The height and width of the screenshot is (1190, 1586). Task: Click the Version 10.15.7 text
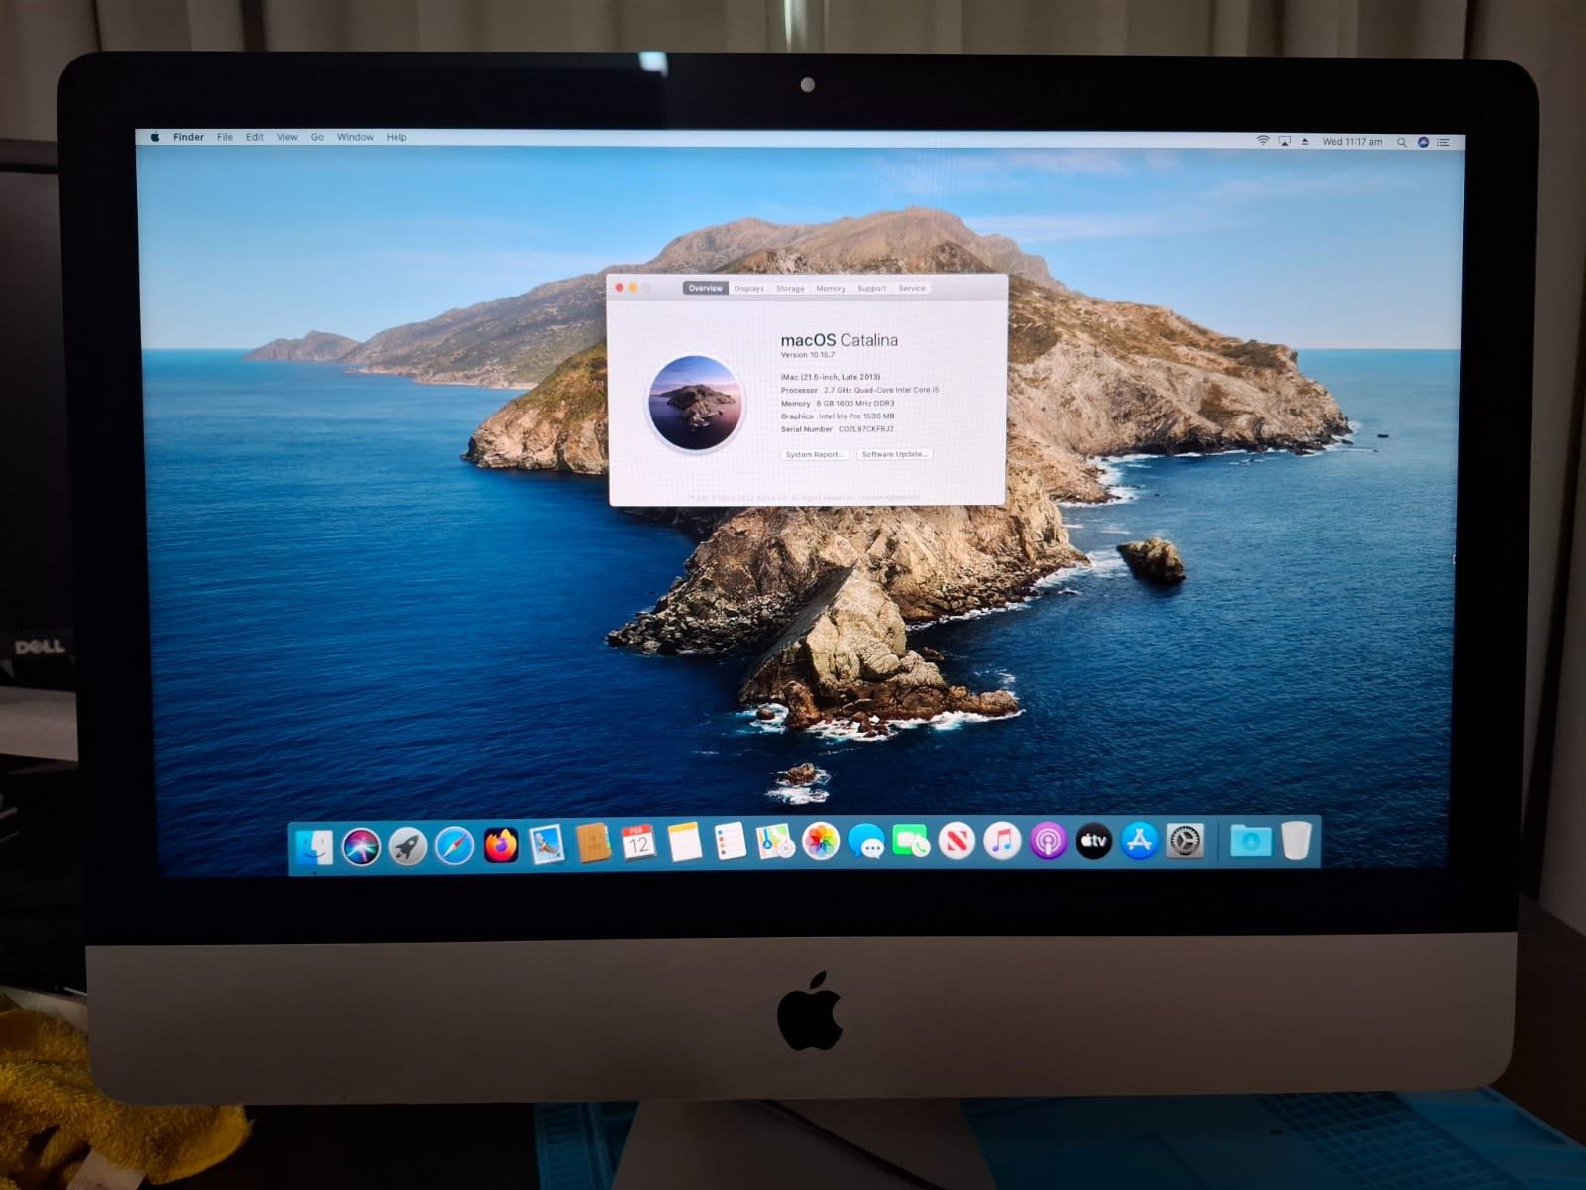[808, 354]
